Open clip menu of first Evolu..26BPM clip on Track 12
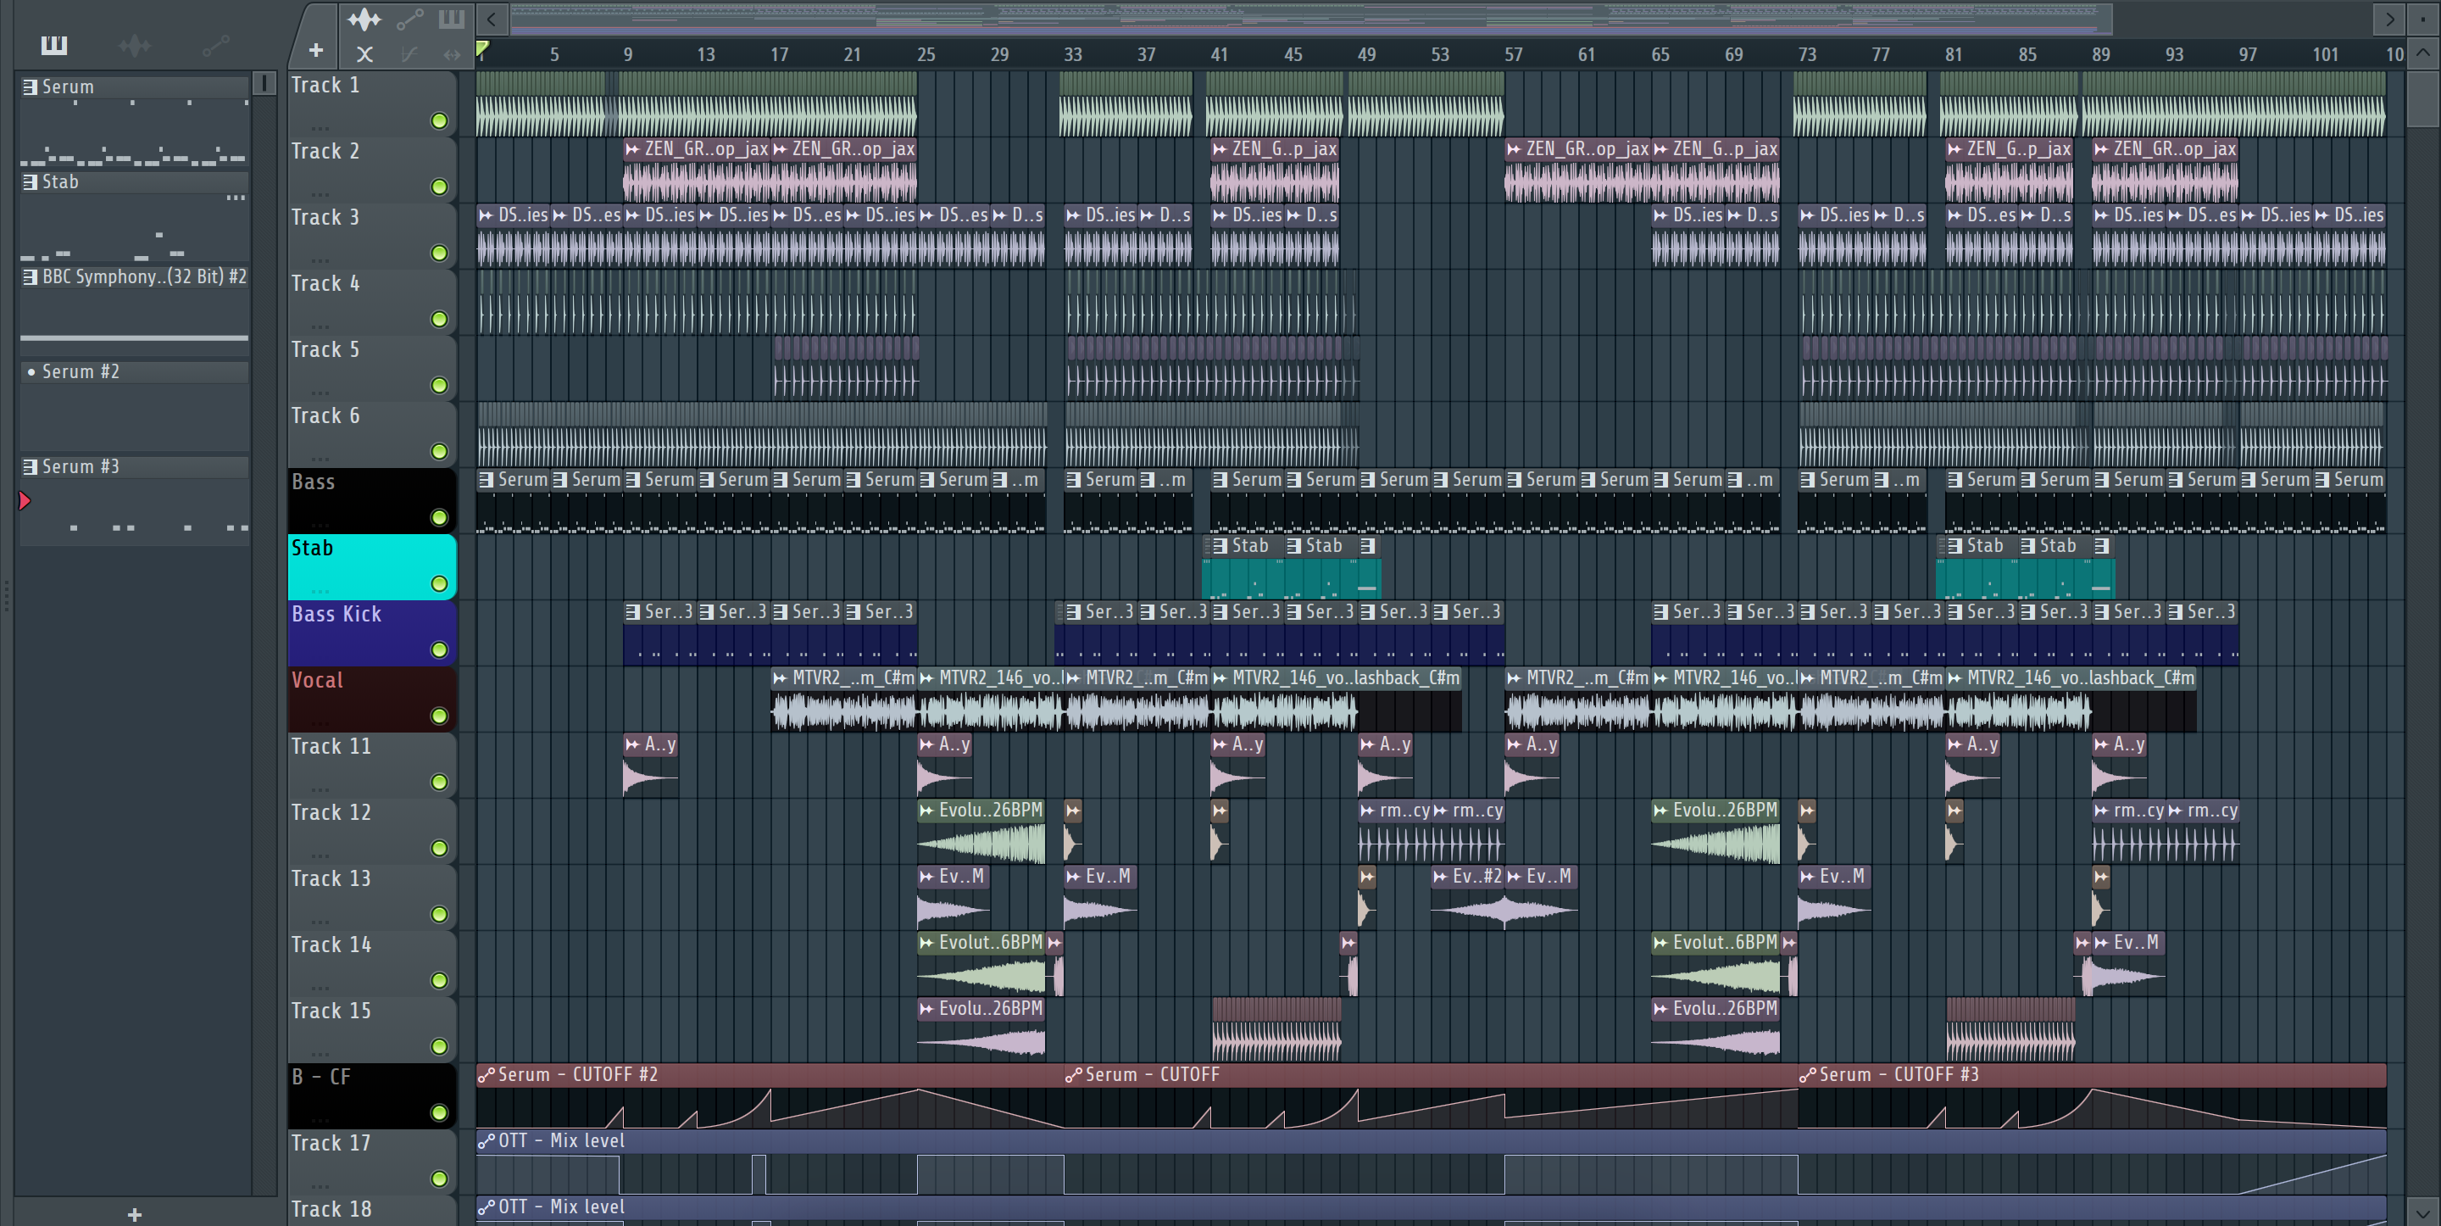Image resolution: width=2441 pixels, height=1226 pixels. coord(926,811)
